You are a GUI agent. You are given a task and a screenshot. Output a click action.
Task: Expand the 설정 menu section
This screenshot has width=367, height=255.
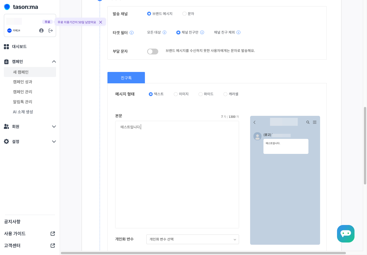(54, 142)
